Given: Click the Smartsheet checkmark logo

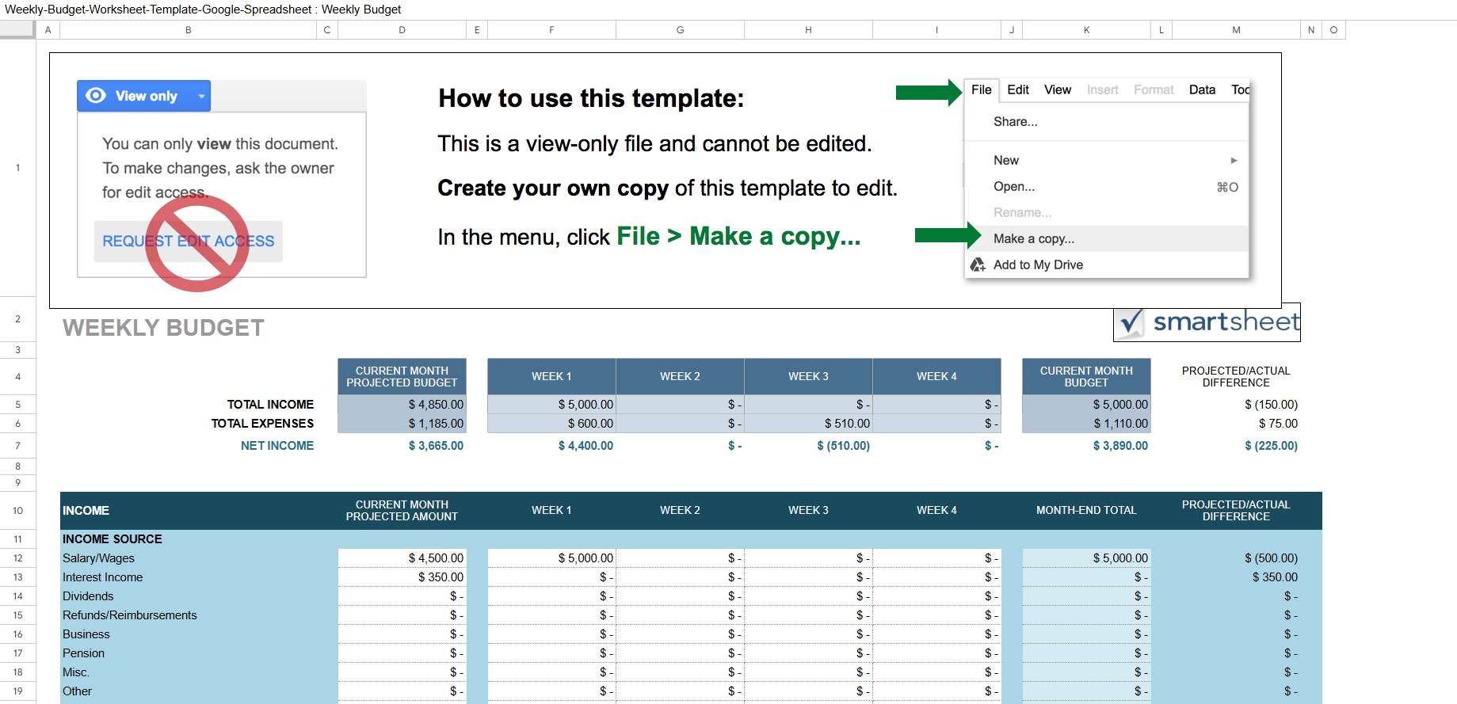Looking at the screenshot, I should [1131, 322].
